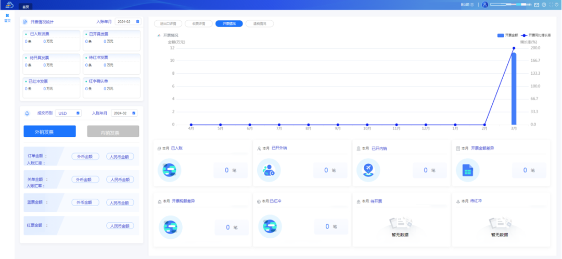Image resolution: width=562 pixels, height=259 pixels.
Task: Click the 已开内销 airplane icon
Action: coord(368,170)
